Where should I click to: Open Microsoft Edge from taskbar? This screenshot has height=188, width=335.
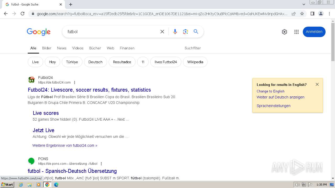click(56, 185)
